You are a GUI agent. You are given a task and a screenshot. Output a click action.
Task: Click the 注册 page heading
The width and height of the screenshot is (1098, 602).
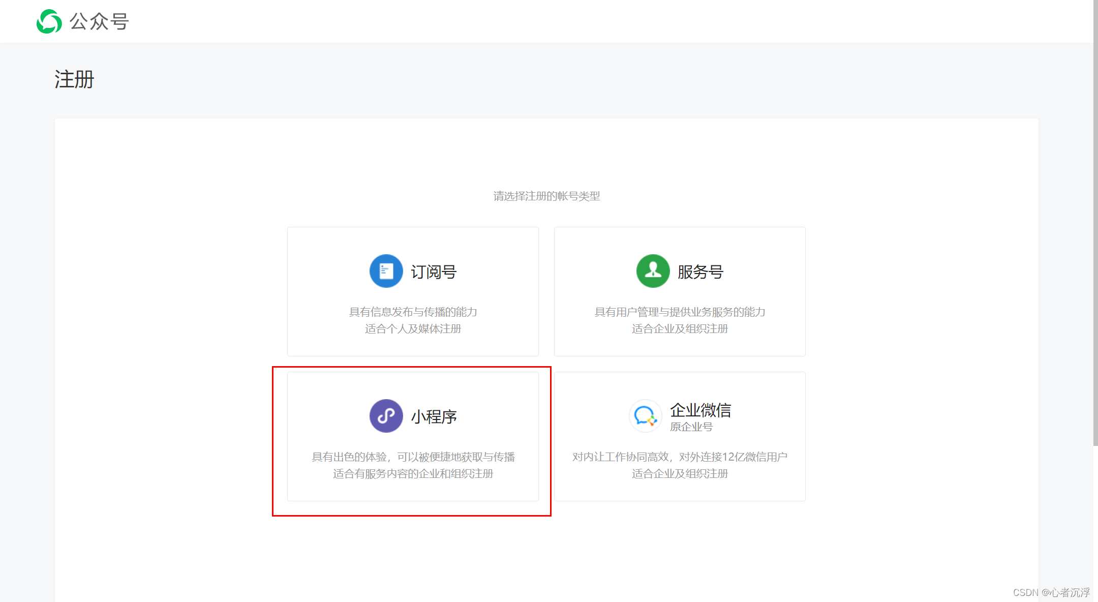coord(74,79)
